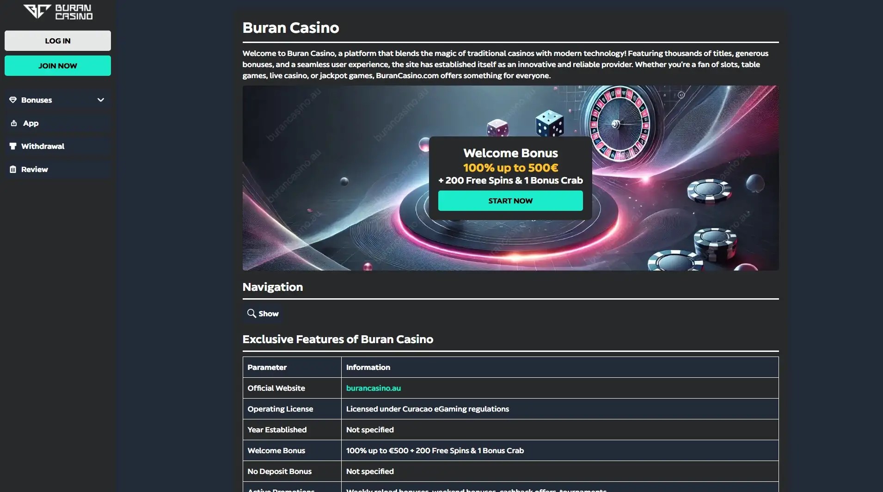Click the Buran Casino logo
This screenshot has width=883, height=492.
click(x=58, y=12)
